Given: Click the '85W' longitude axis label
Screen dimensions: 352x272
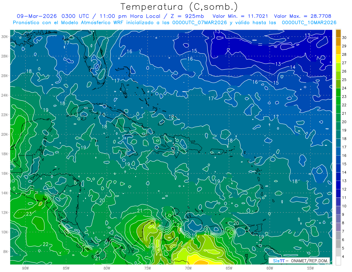Looking at the screenshot, I should tap(66, 268).
